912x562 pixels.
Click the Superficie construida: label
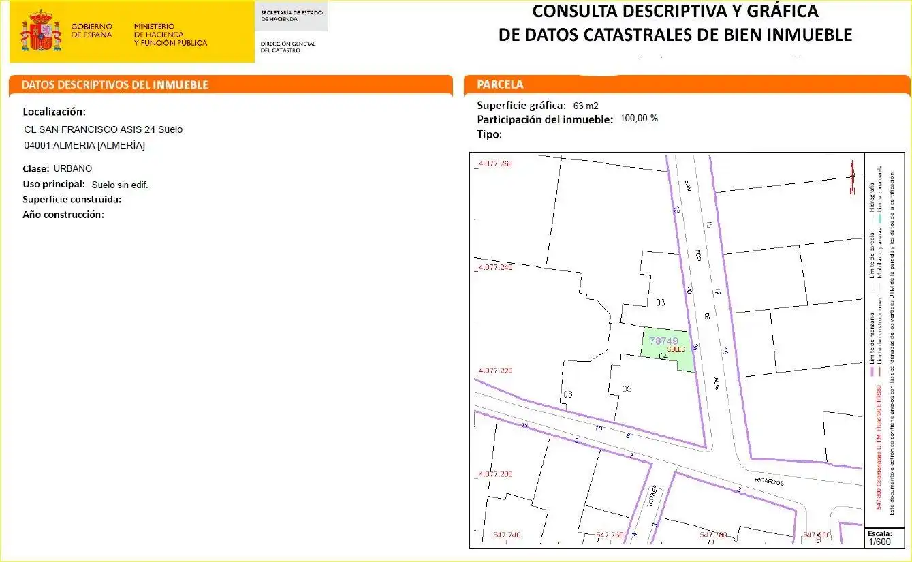tap(72, 200)
